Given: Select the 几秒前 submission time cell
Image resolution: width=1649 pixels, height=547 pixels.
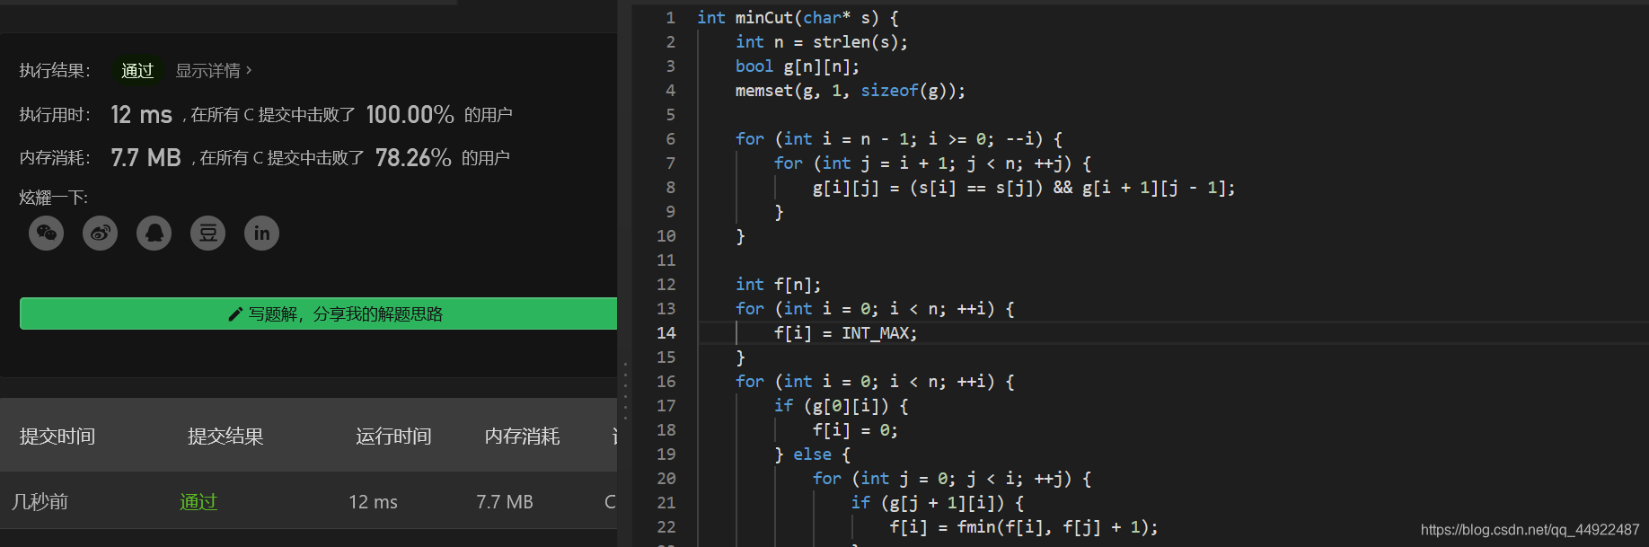Looking at the screenshot, I should pyautogui.click(x=40, y=502).
